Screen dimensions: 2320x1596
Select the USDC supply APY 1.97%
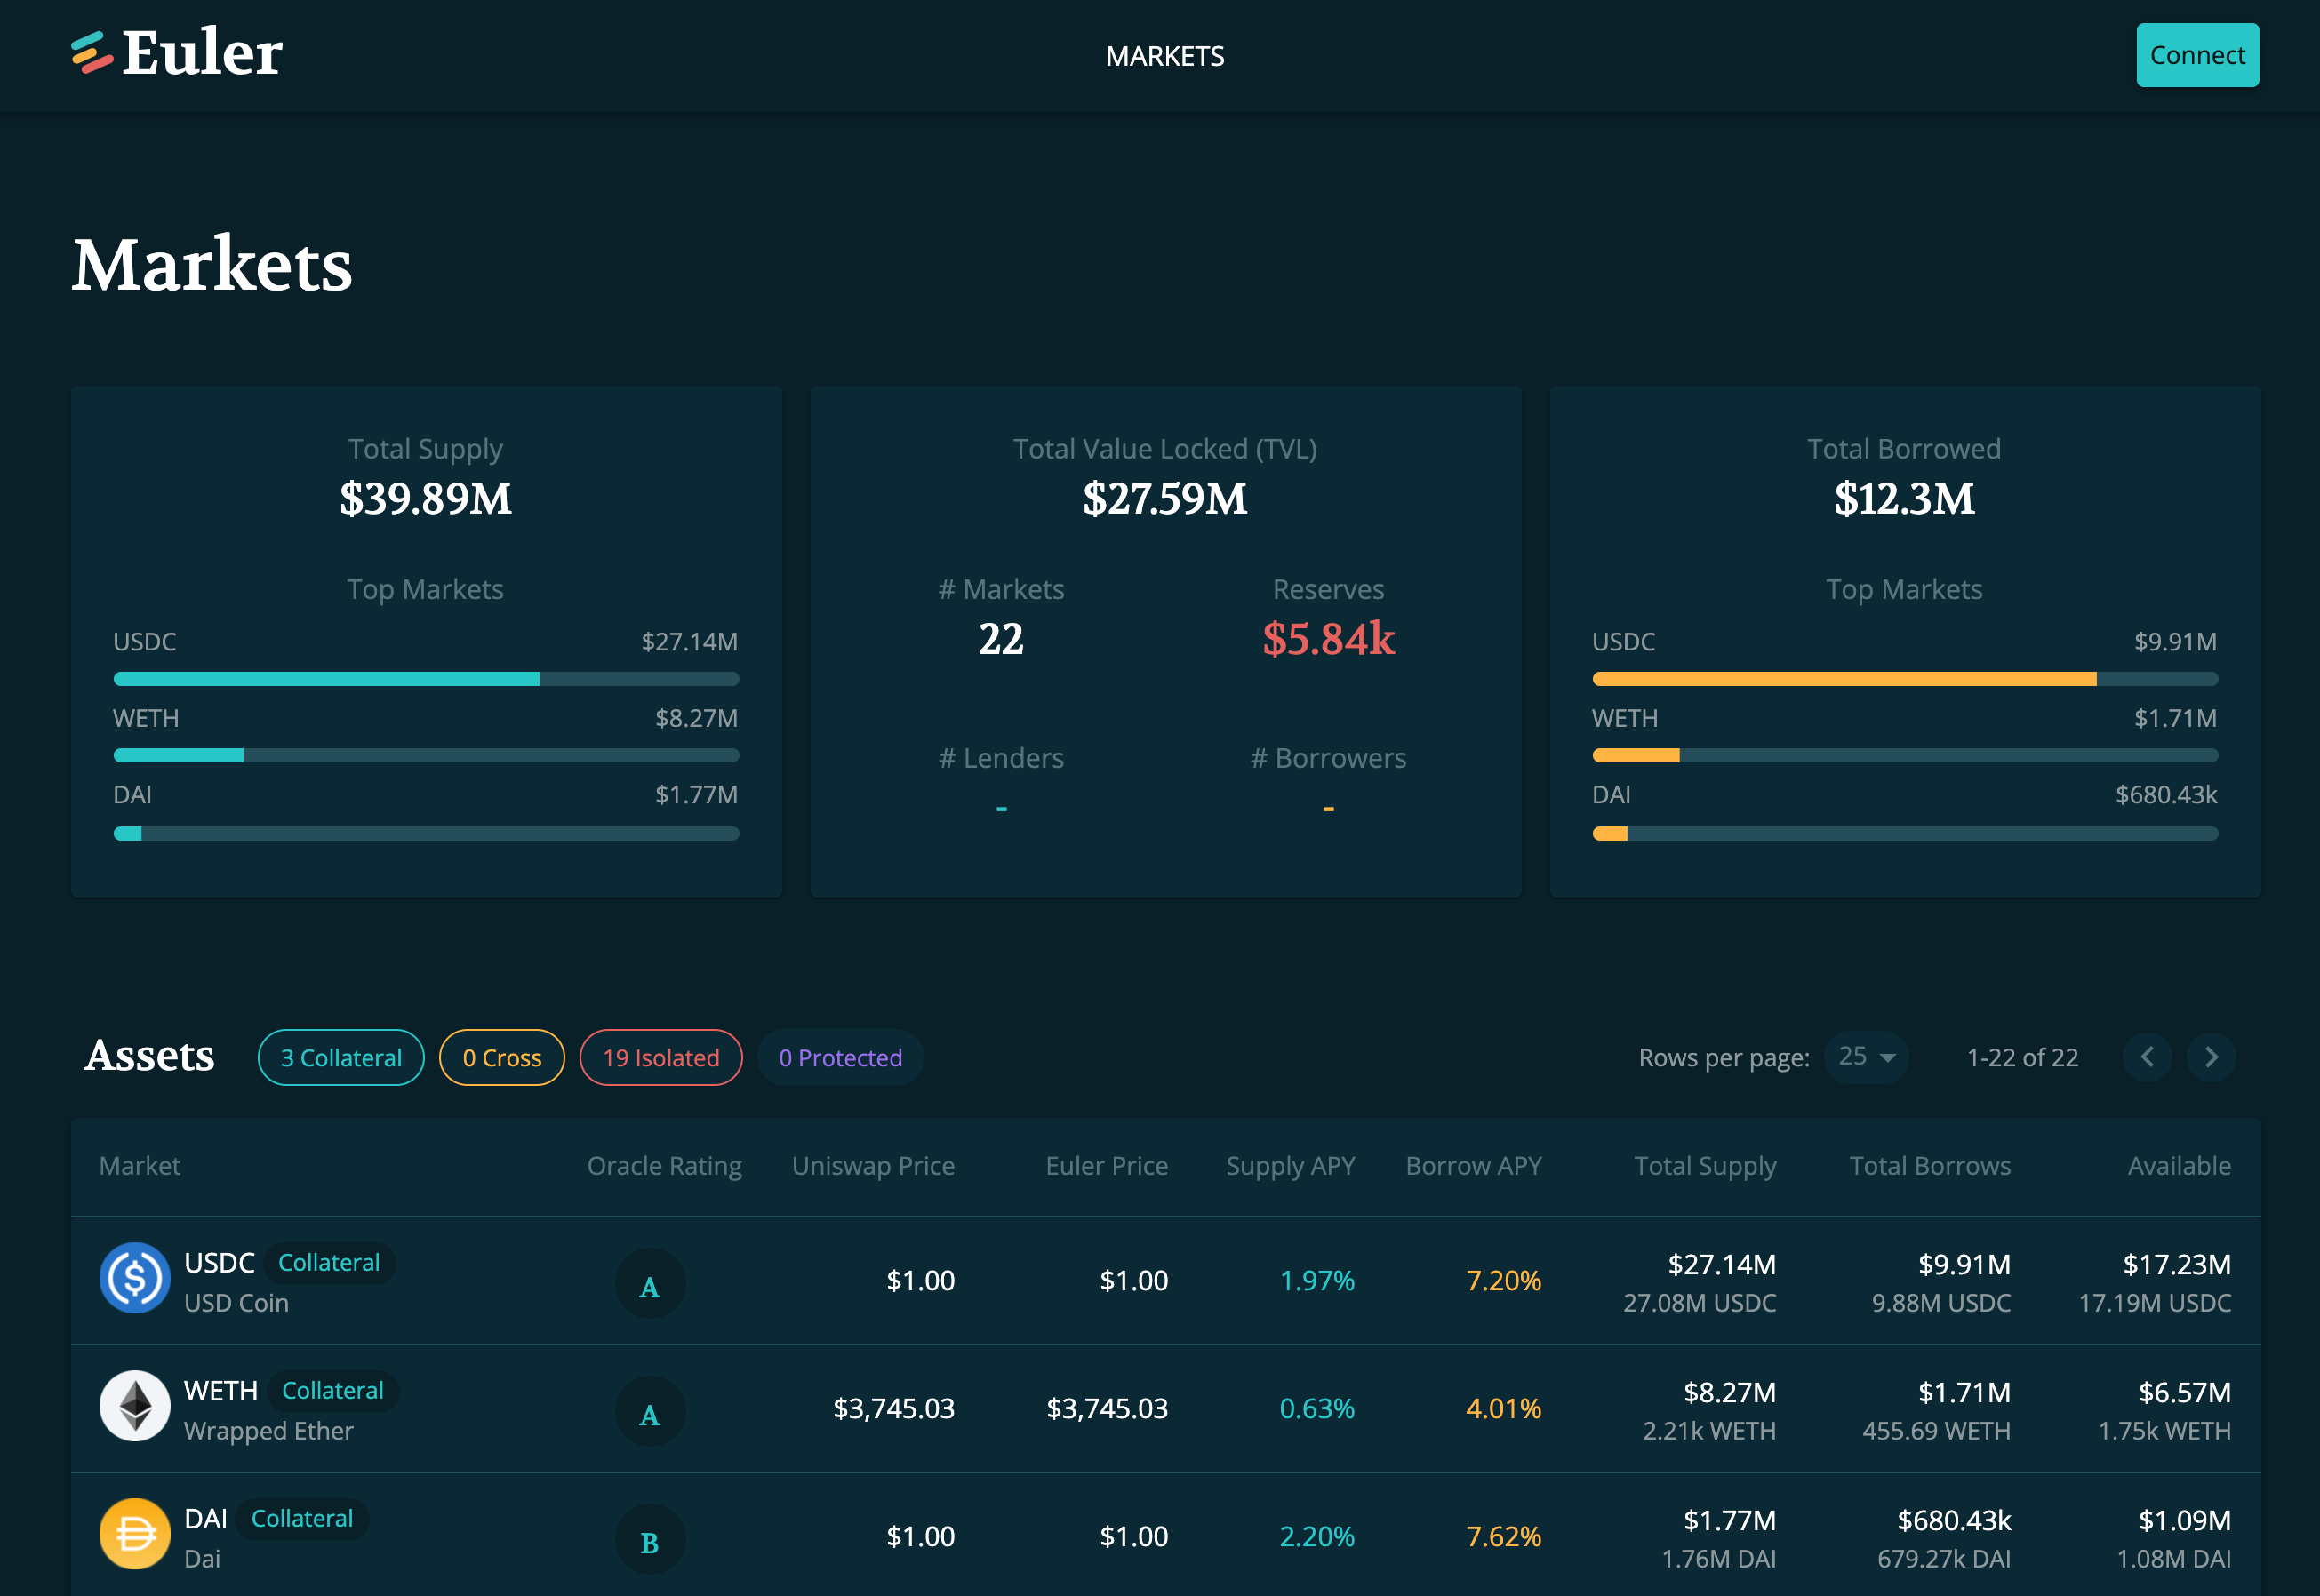[1317, 1281]
